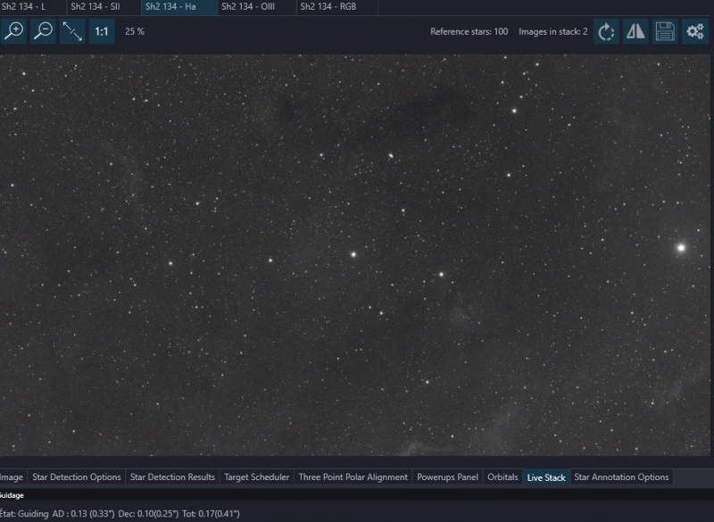Click the État: Guiding status text
The image size is (714, 522).
[x=24, y=513]
